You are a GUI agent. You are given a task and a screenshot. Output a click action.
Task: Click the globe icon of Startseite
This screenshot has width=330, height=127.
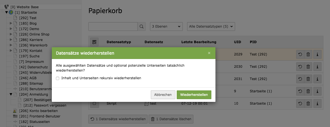coord(11,12)
